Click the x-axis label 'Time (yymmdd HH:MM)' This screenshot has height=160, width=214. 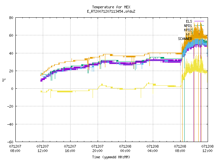(x=111, y=157)
